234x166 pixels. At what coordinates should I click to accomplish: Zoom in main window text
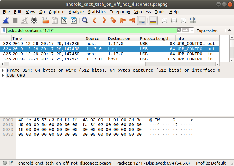[165, 21]
